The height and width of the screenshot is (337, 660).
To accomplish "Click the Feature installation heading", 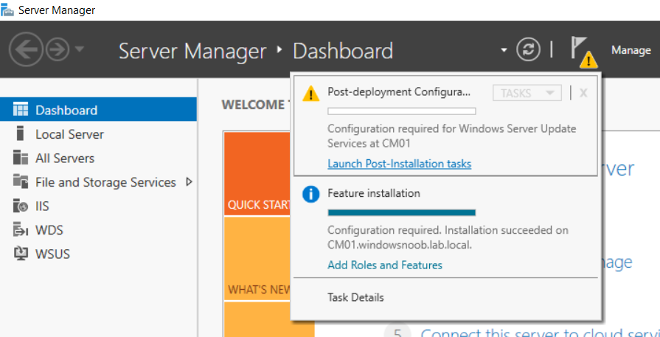I will [374, 193].
